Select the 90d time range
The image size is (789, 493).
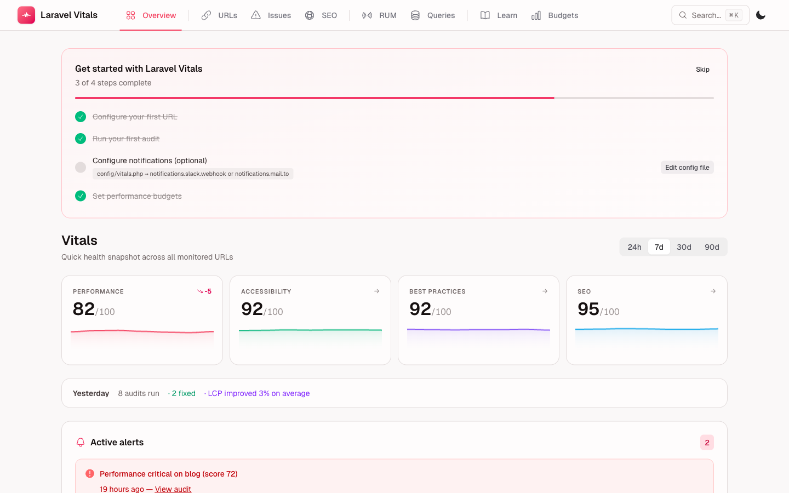712,247
